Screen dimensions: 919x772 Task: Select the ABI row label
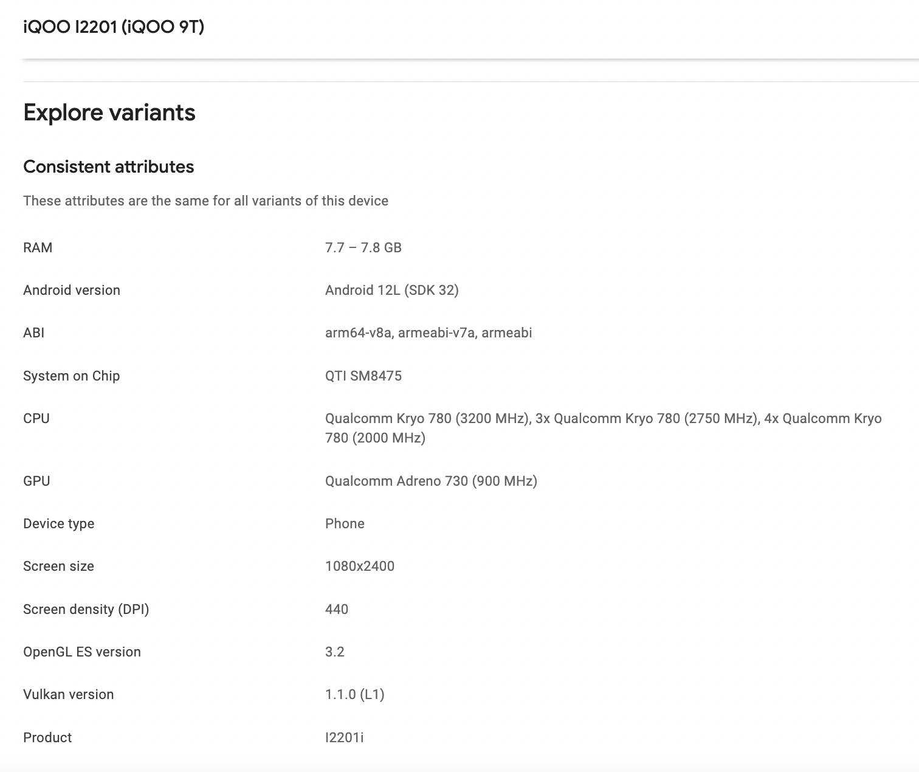tap(33, 333)
